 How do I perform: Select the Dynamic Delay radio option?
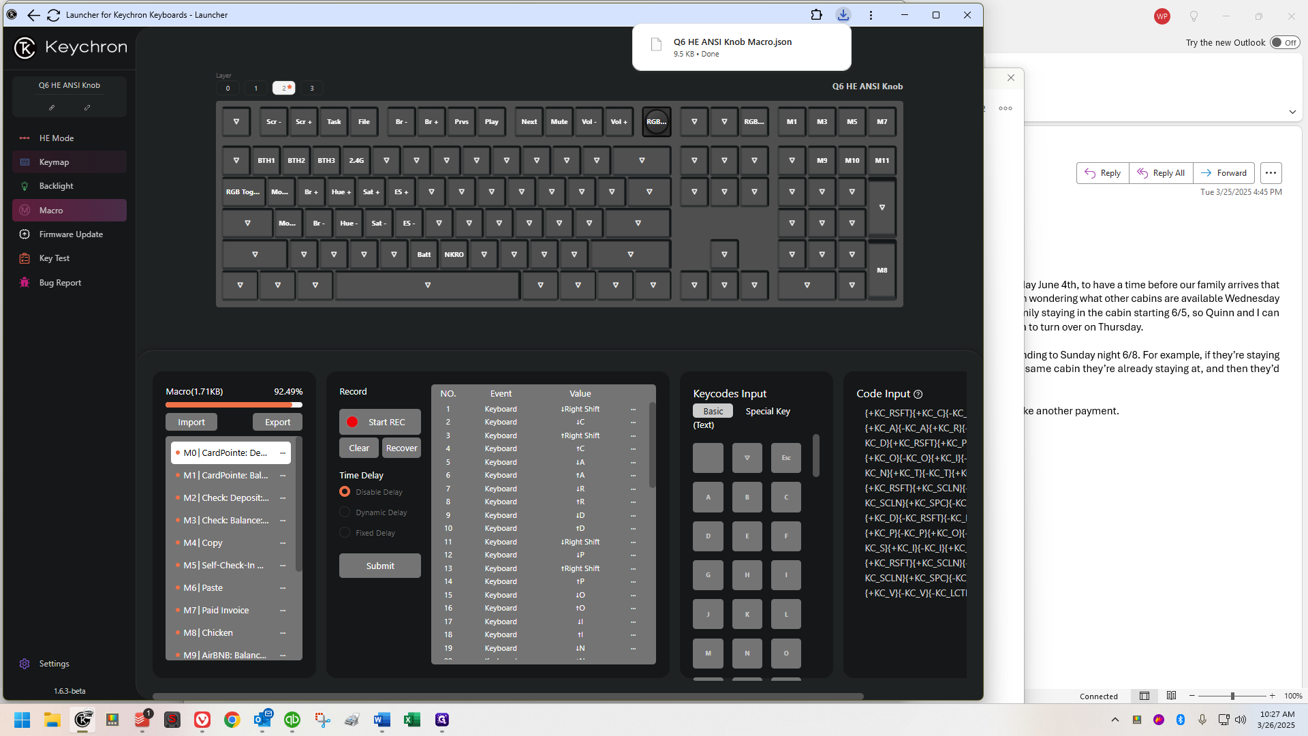345,512
